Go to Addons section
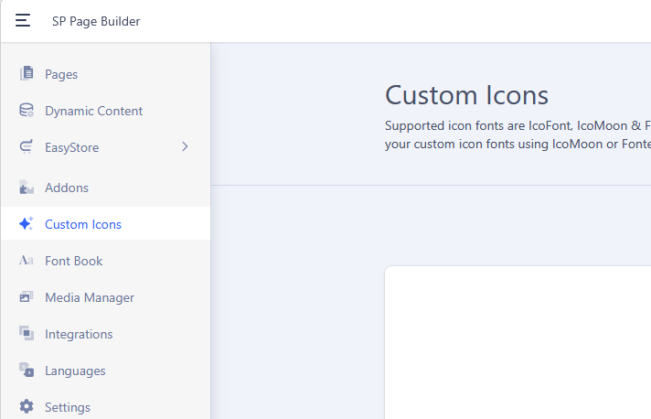651x419 pixels. [105, 188]
